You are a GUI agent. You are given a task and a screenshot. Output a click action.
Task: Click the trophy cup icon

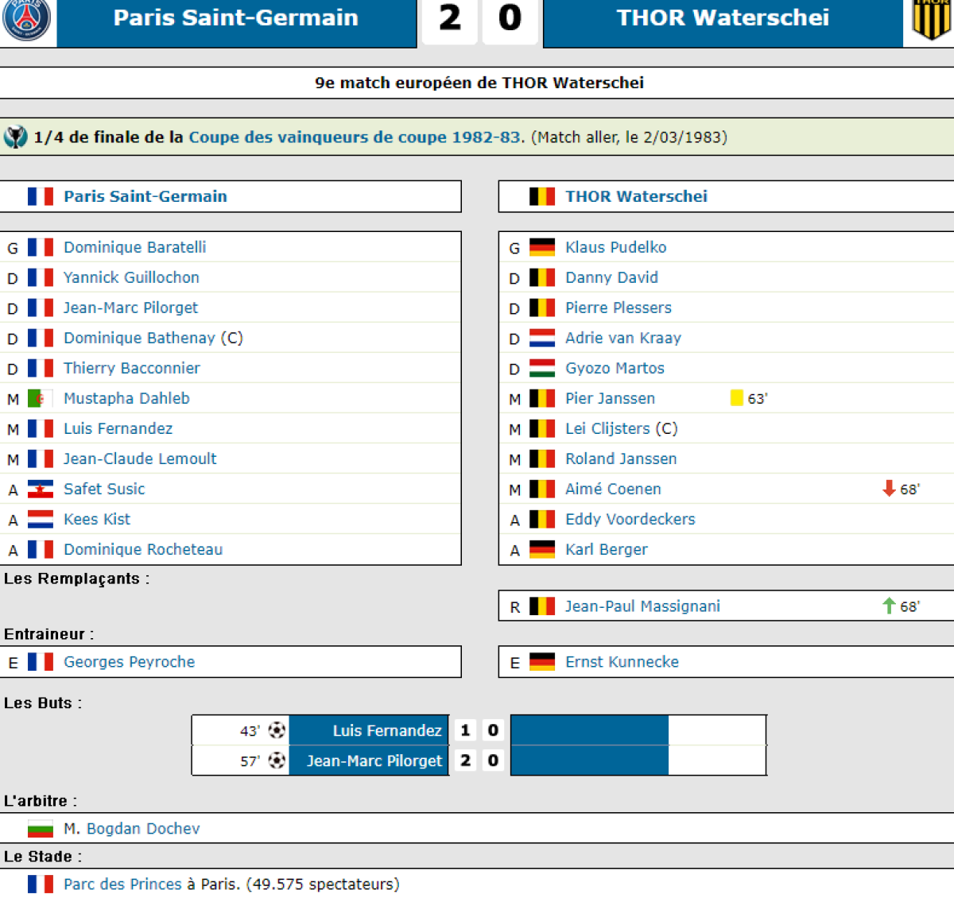[x=15, y=137]
